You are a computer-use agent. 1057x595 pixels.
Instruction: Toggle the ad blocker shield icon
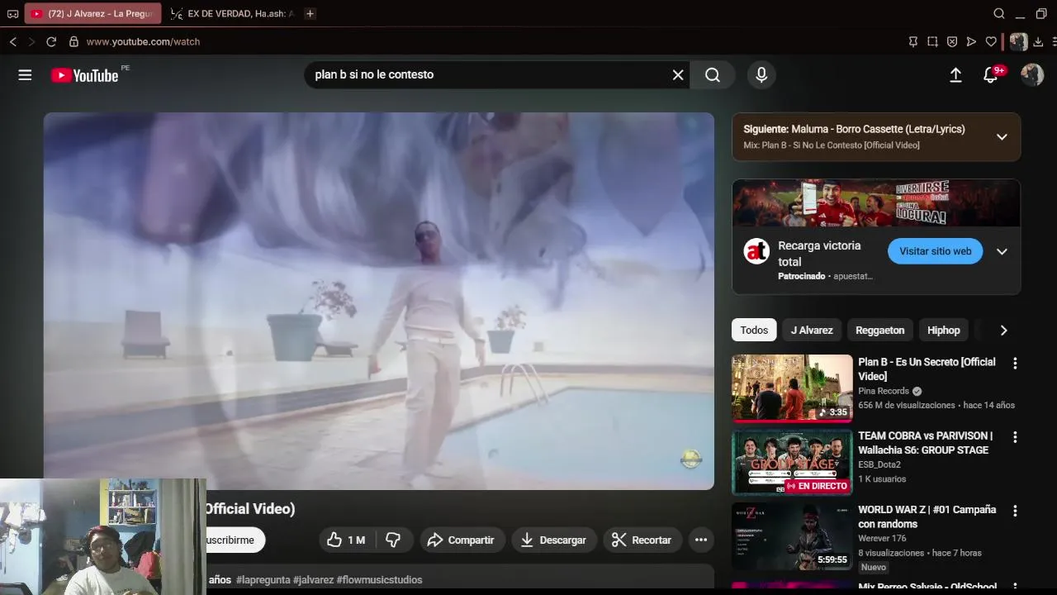pos(952,41)
